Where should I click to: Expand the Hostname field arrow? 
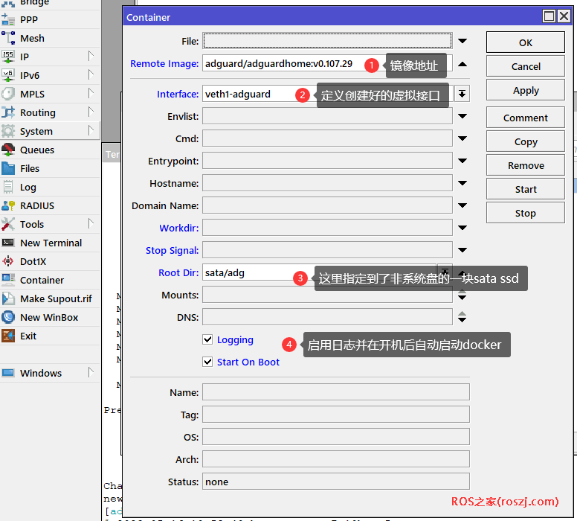(462, 183)
